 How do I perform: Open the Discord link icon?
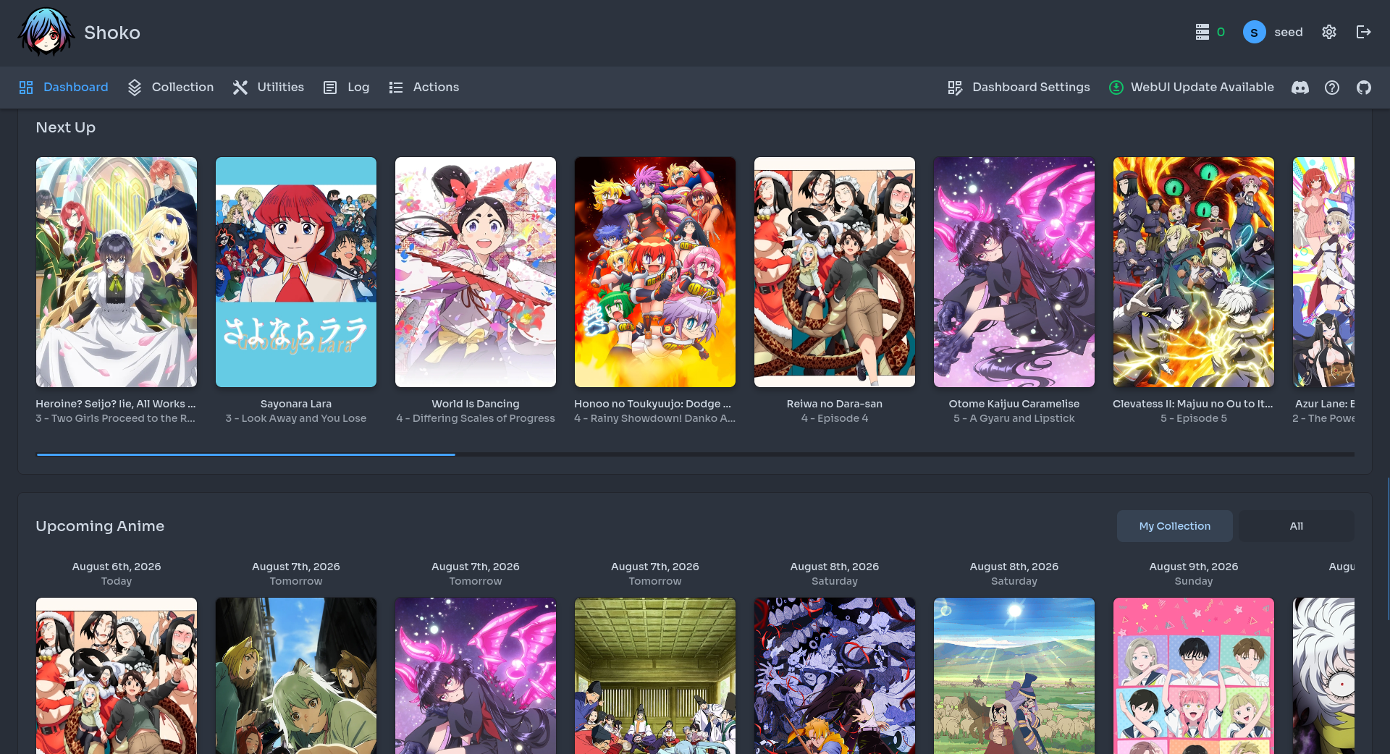pos(1300,88)
